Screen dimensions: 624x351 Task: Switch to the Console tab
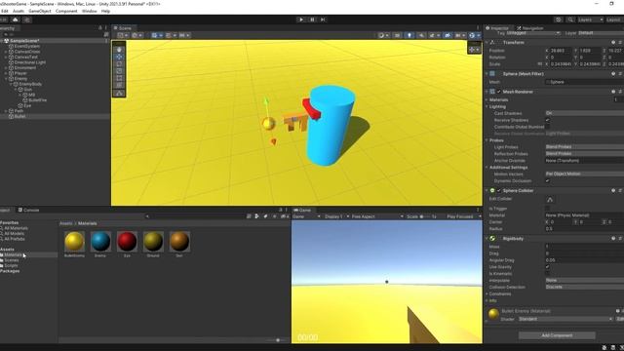28,211
